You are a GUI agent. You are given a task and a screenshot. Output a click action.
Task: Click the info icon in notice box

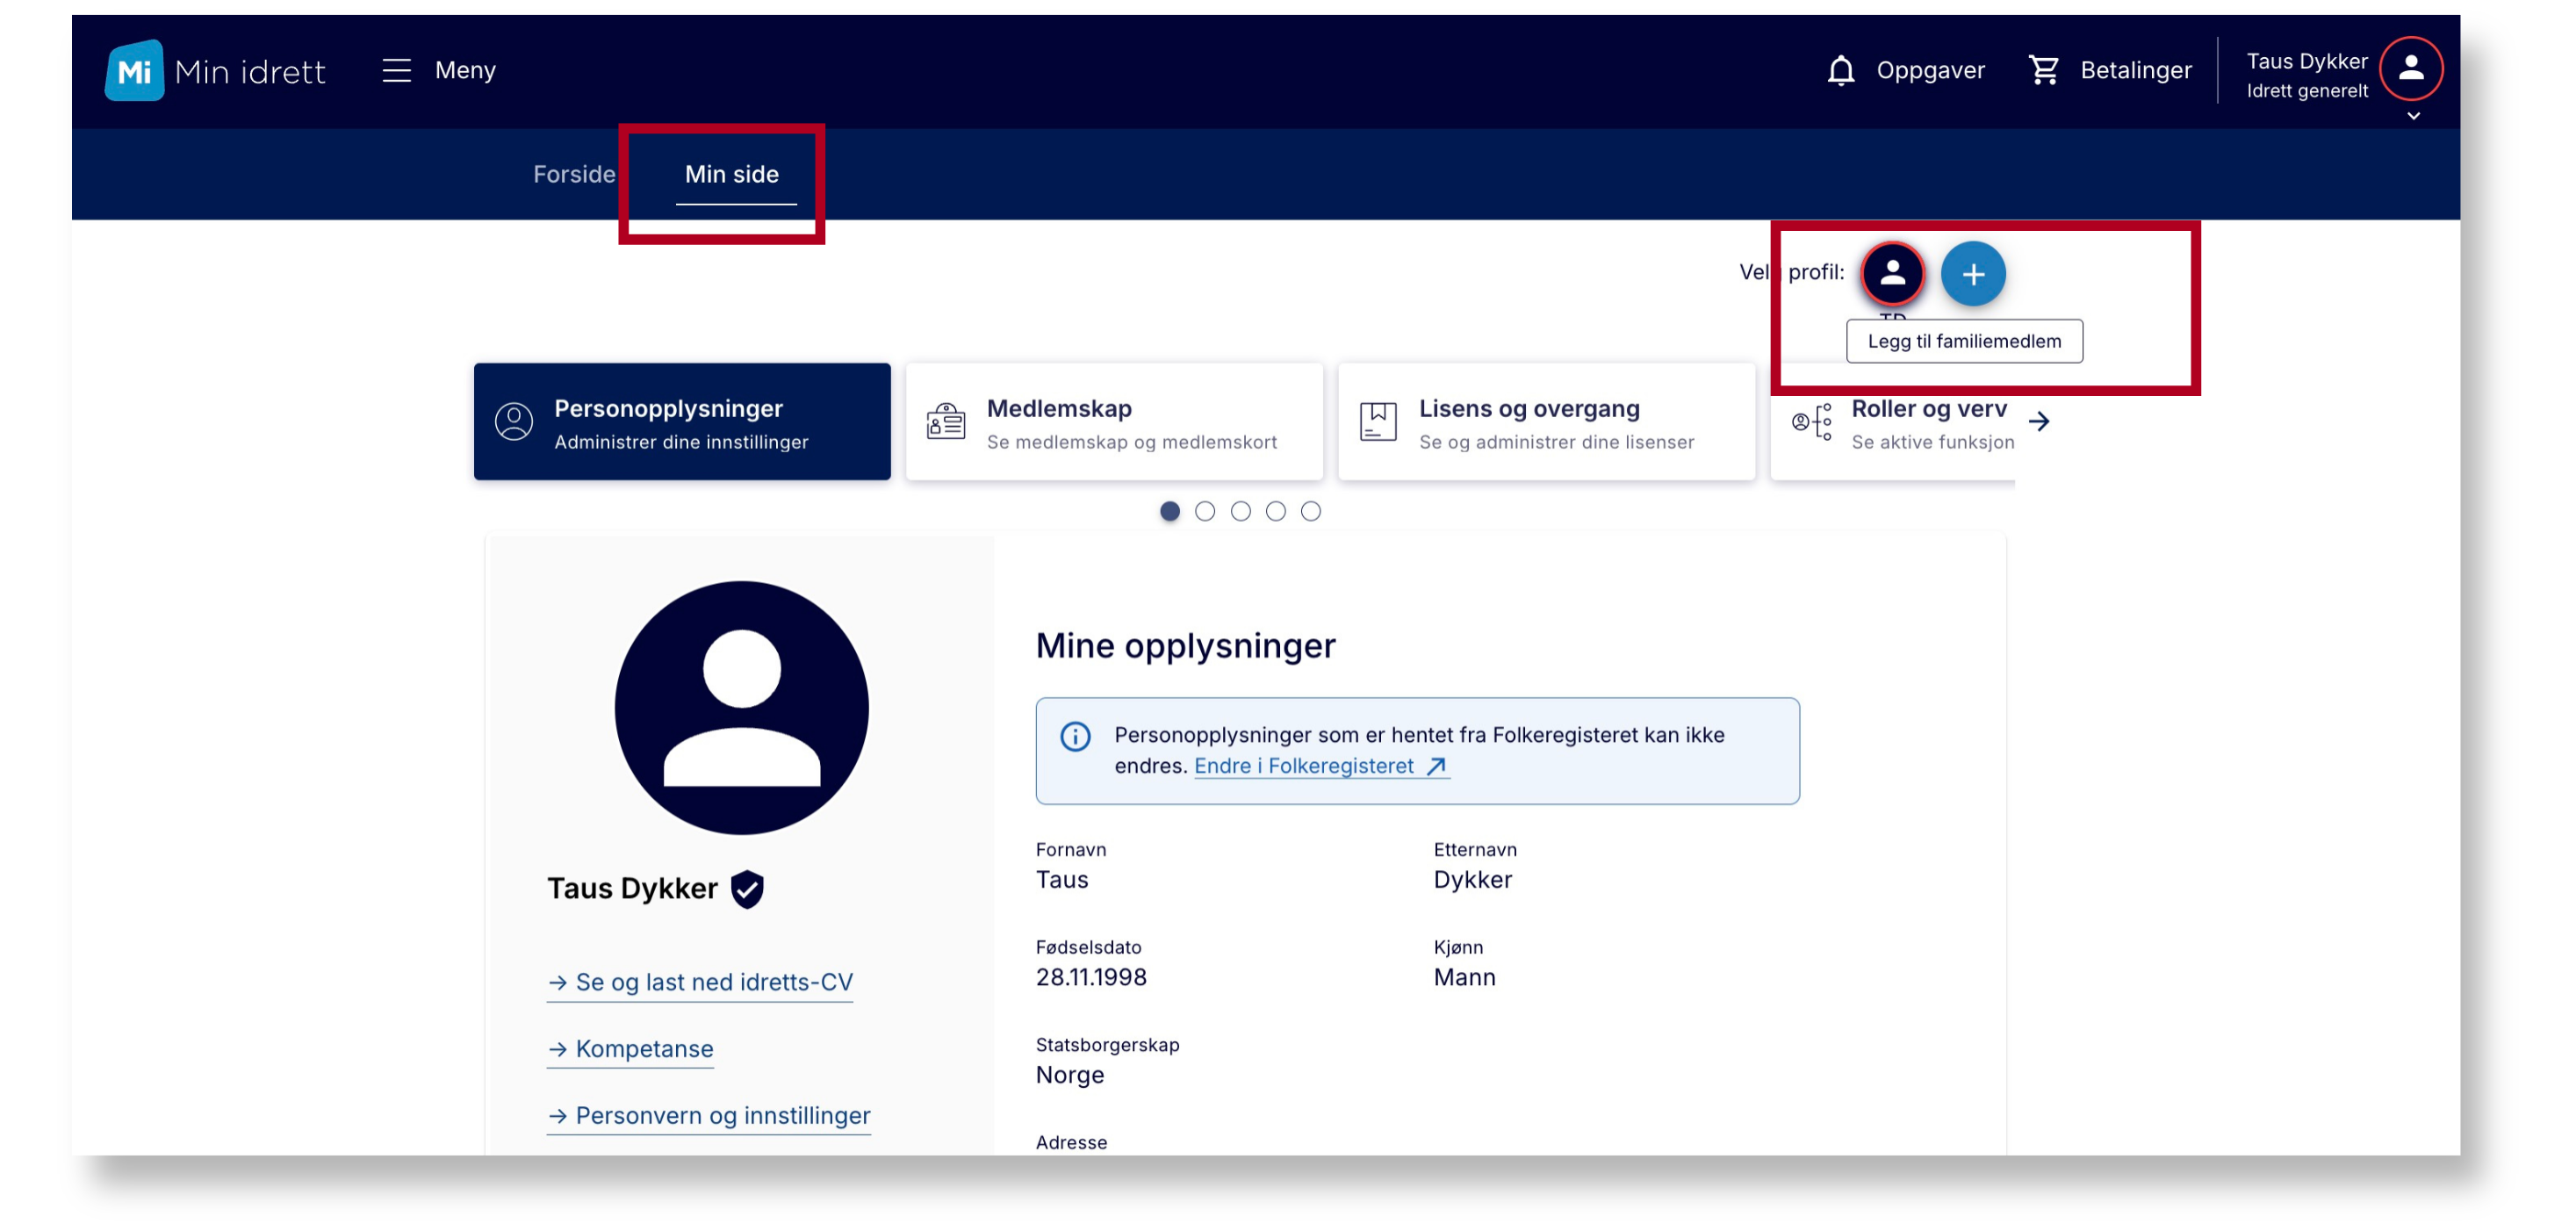1075,737
